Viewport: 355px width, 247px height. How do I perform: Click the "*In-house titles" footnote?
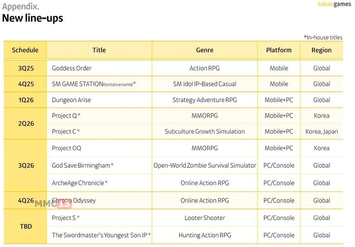click(323, 38)
